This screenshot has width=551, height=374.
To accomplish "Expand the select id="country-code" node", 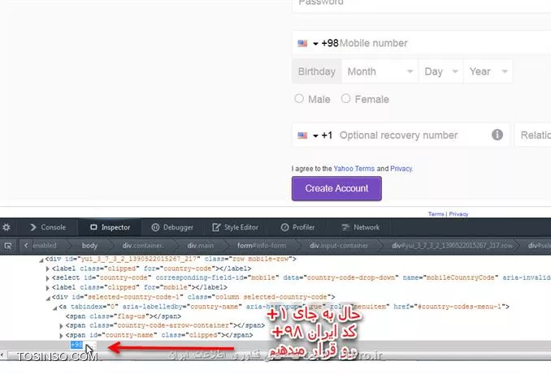I will pos(47,278).
